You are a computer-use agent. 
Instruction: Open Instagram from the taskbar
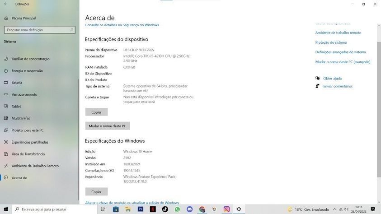(226, 209)
